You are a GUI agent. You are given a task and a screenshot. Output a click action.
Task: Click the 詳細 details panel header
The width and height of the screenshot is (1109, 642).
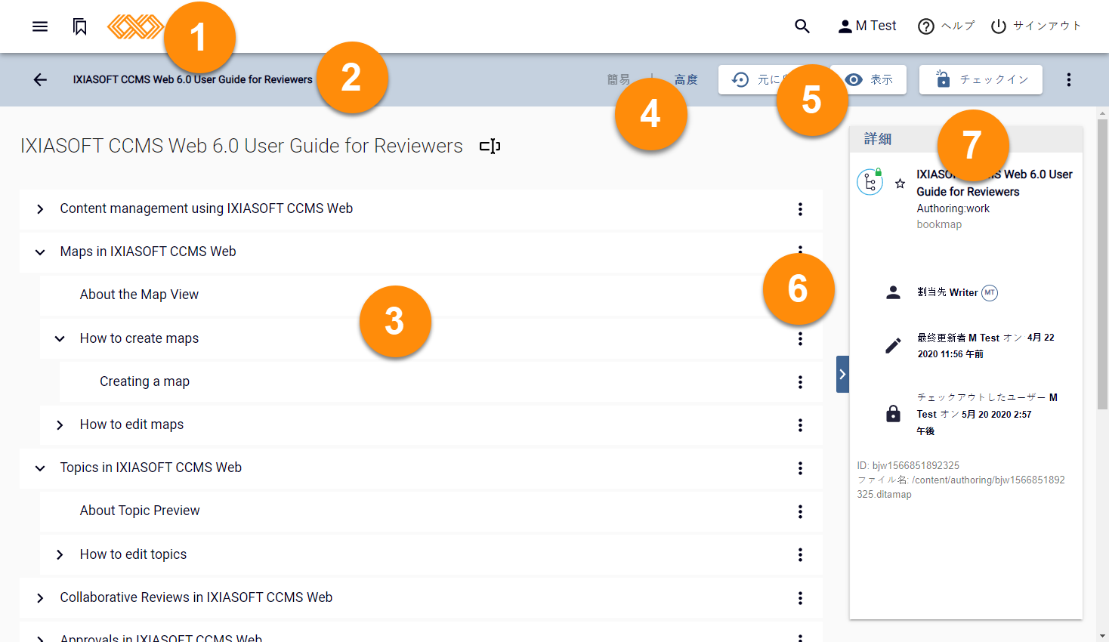[965, 139]
